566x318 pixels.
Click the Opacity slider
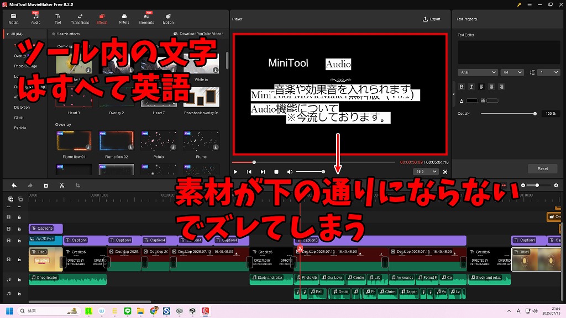(x=508, y=114)
